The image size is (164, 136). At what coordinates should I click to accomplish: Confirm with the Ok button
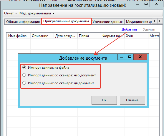(x=104, y=100)
